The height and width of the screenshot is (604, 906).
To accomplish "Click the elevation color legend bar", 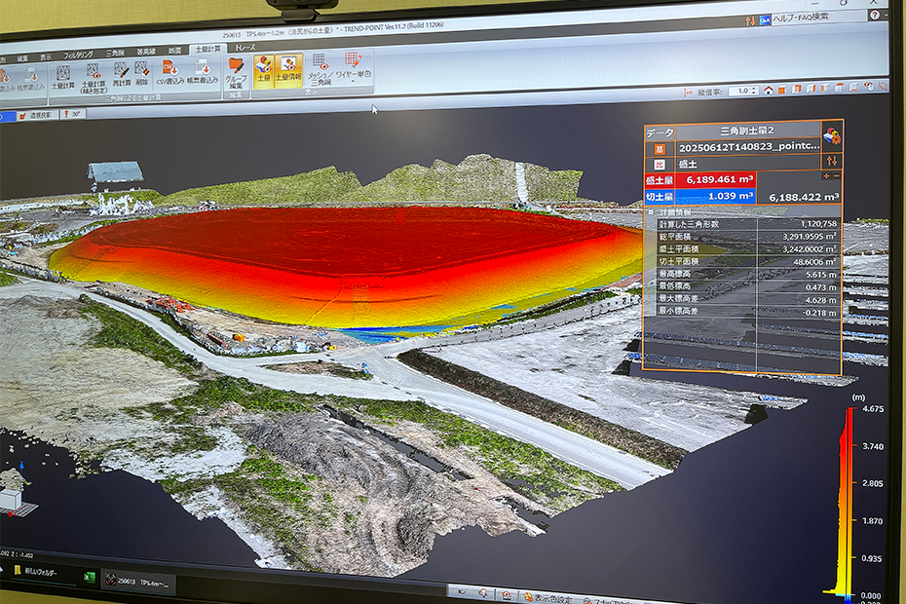I will tap(846, 497).
